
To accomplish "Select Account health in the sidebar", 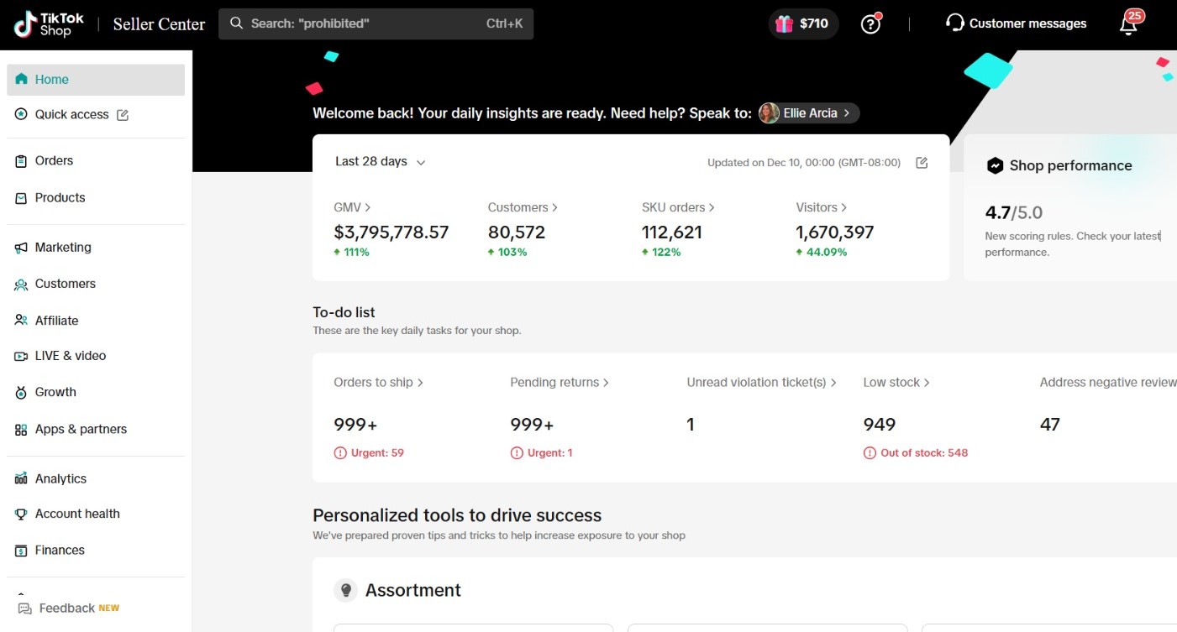I will pos(77,514).
